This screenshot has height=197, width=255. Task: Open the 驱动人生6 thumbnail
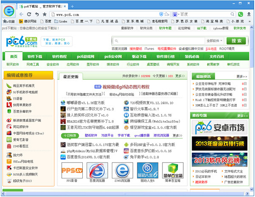[148, 171]
